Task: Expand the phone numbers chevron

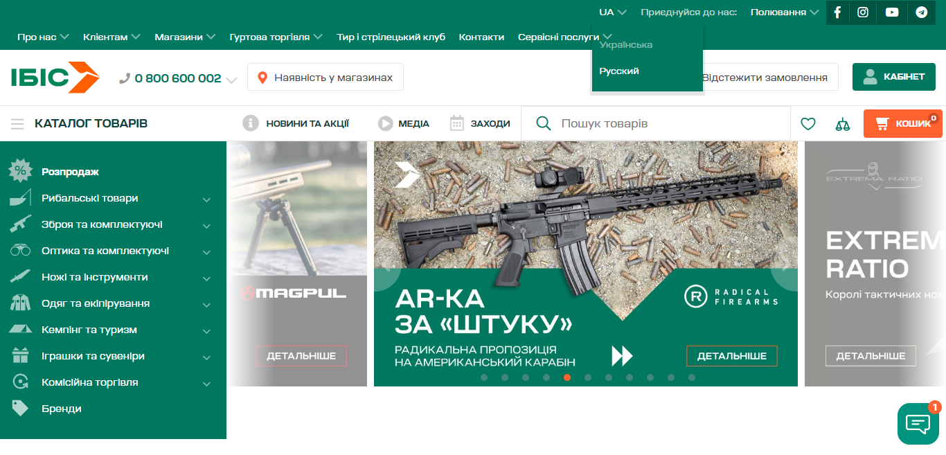Action: tap(231, 80)
